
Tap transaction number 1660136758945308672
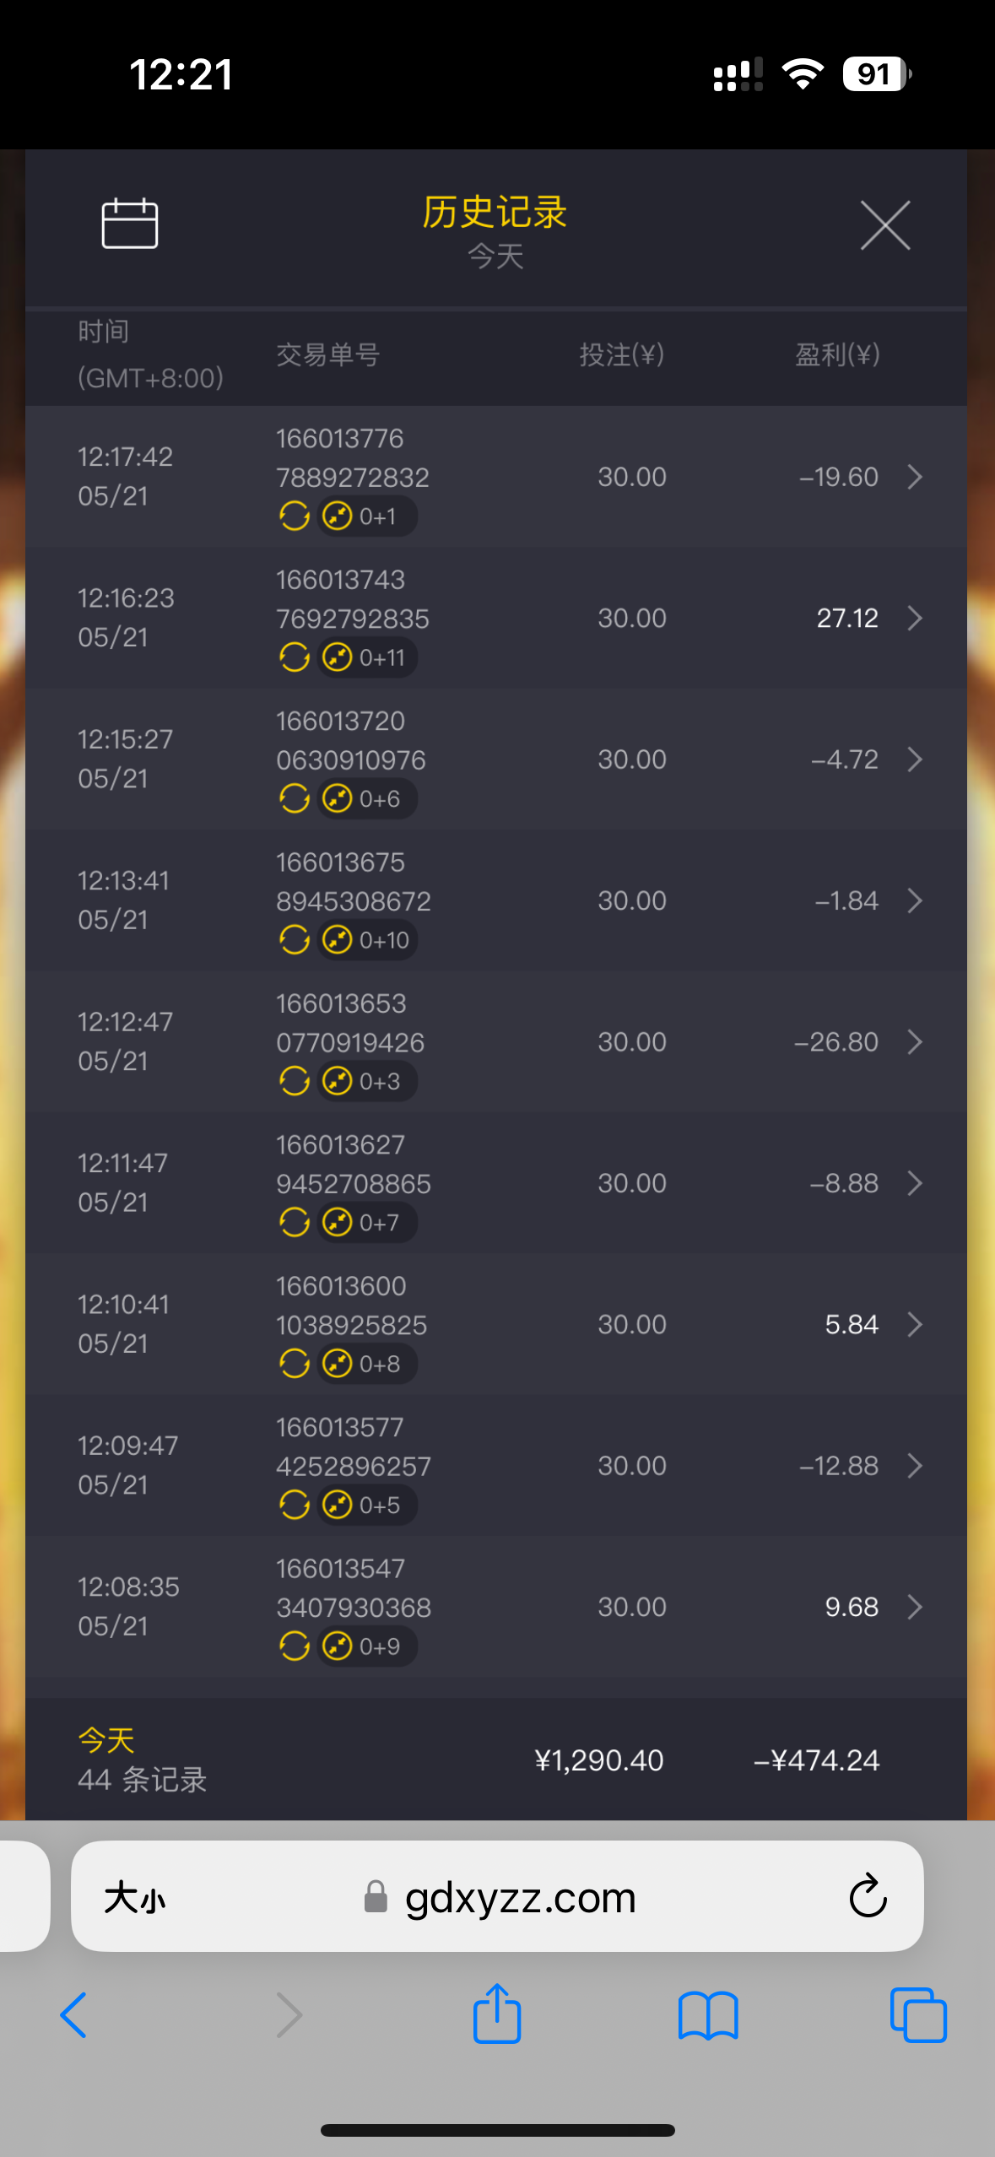(x=354, y=882)
